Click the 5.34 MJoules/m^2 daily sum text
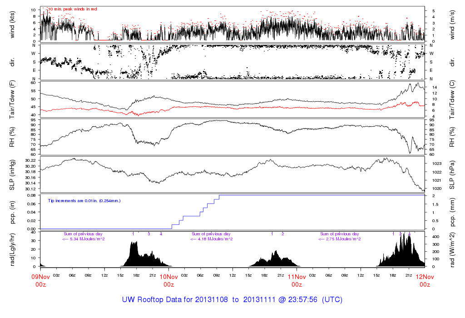465x318 pixels. pyautogui.click(x=84, y=239)
